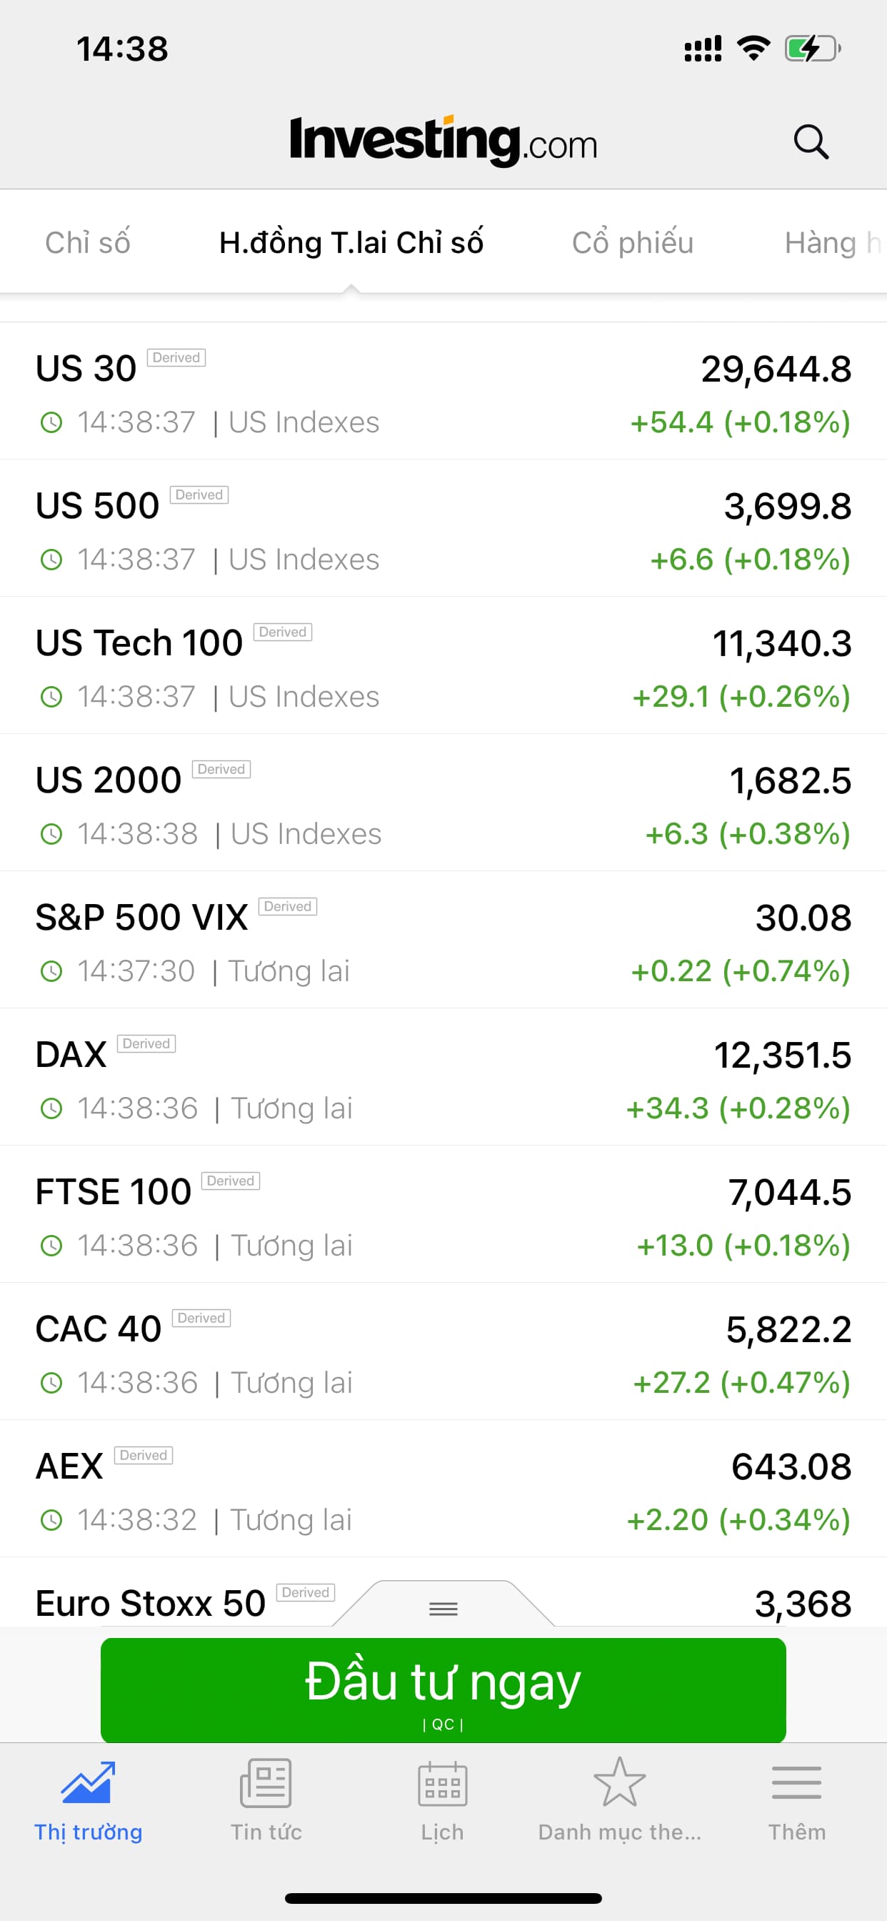
Task: Open the Danh mục watchlist star icon
Action: pos(618,1783)
